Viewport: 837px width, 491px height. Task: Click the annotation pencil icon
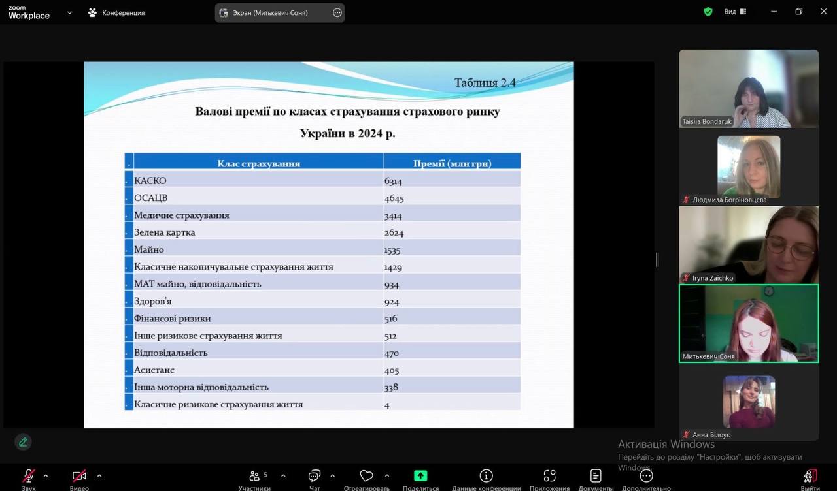point(23,442)
